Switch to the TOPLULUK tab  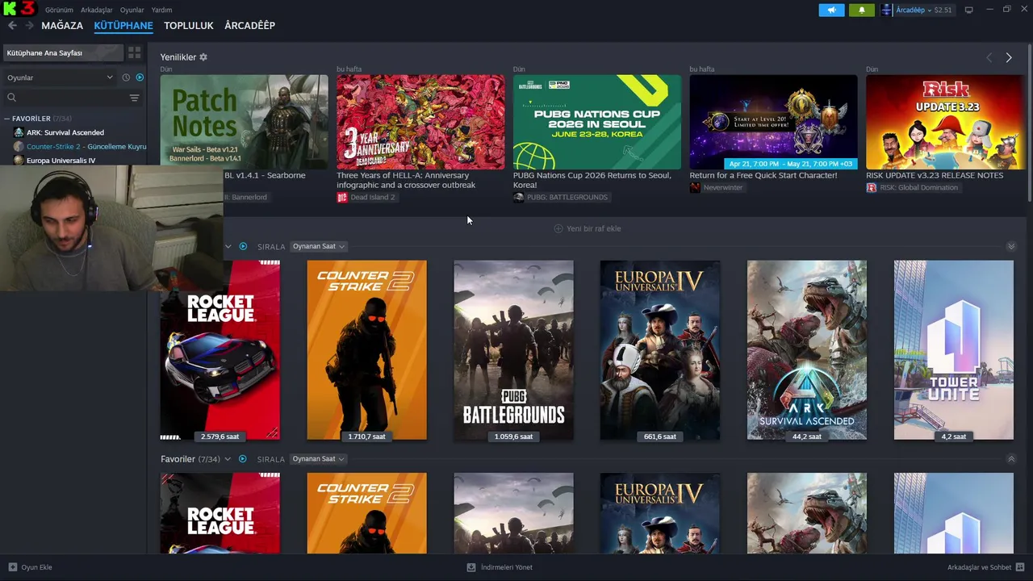coord(189,26)
